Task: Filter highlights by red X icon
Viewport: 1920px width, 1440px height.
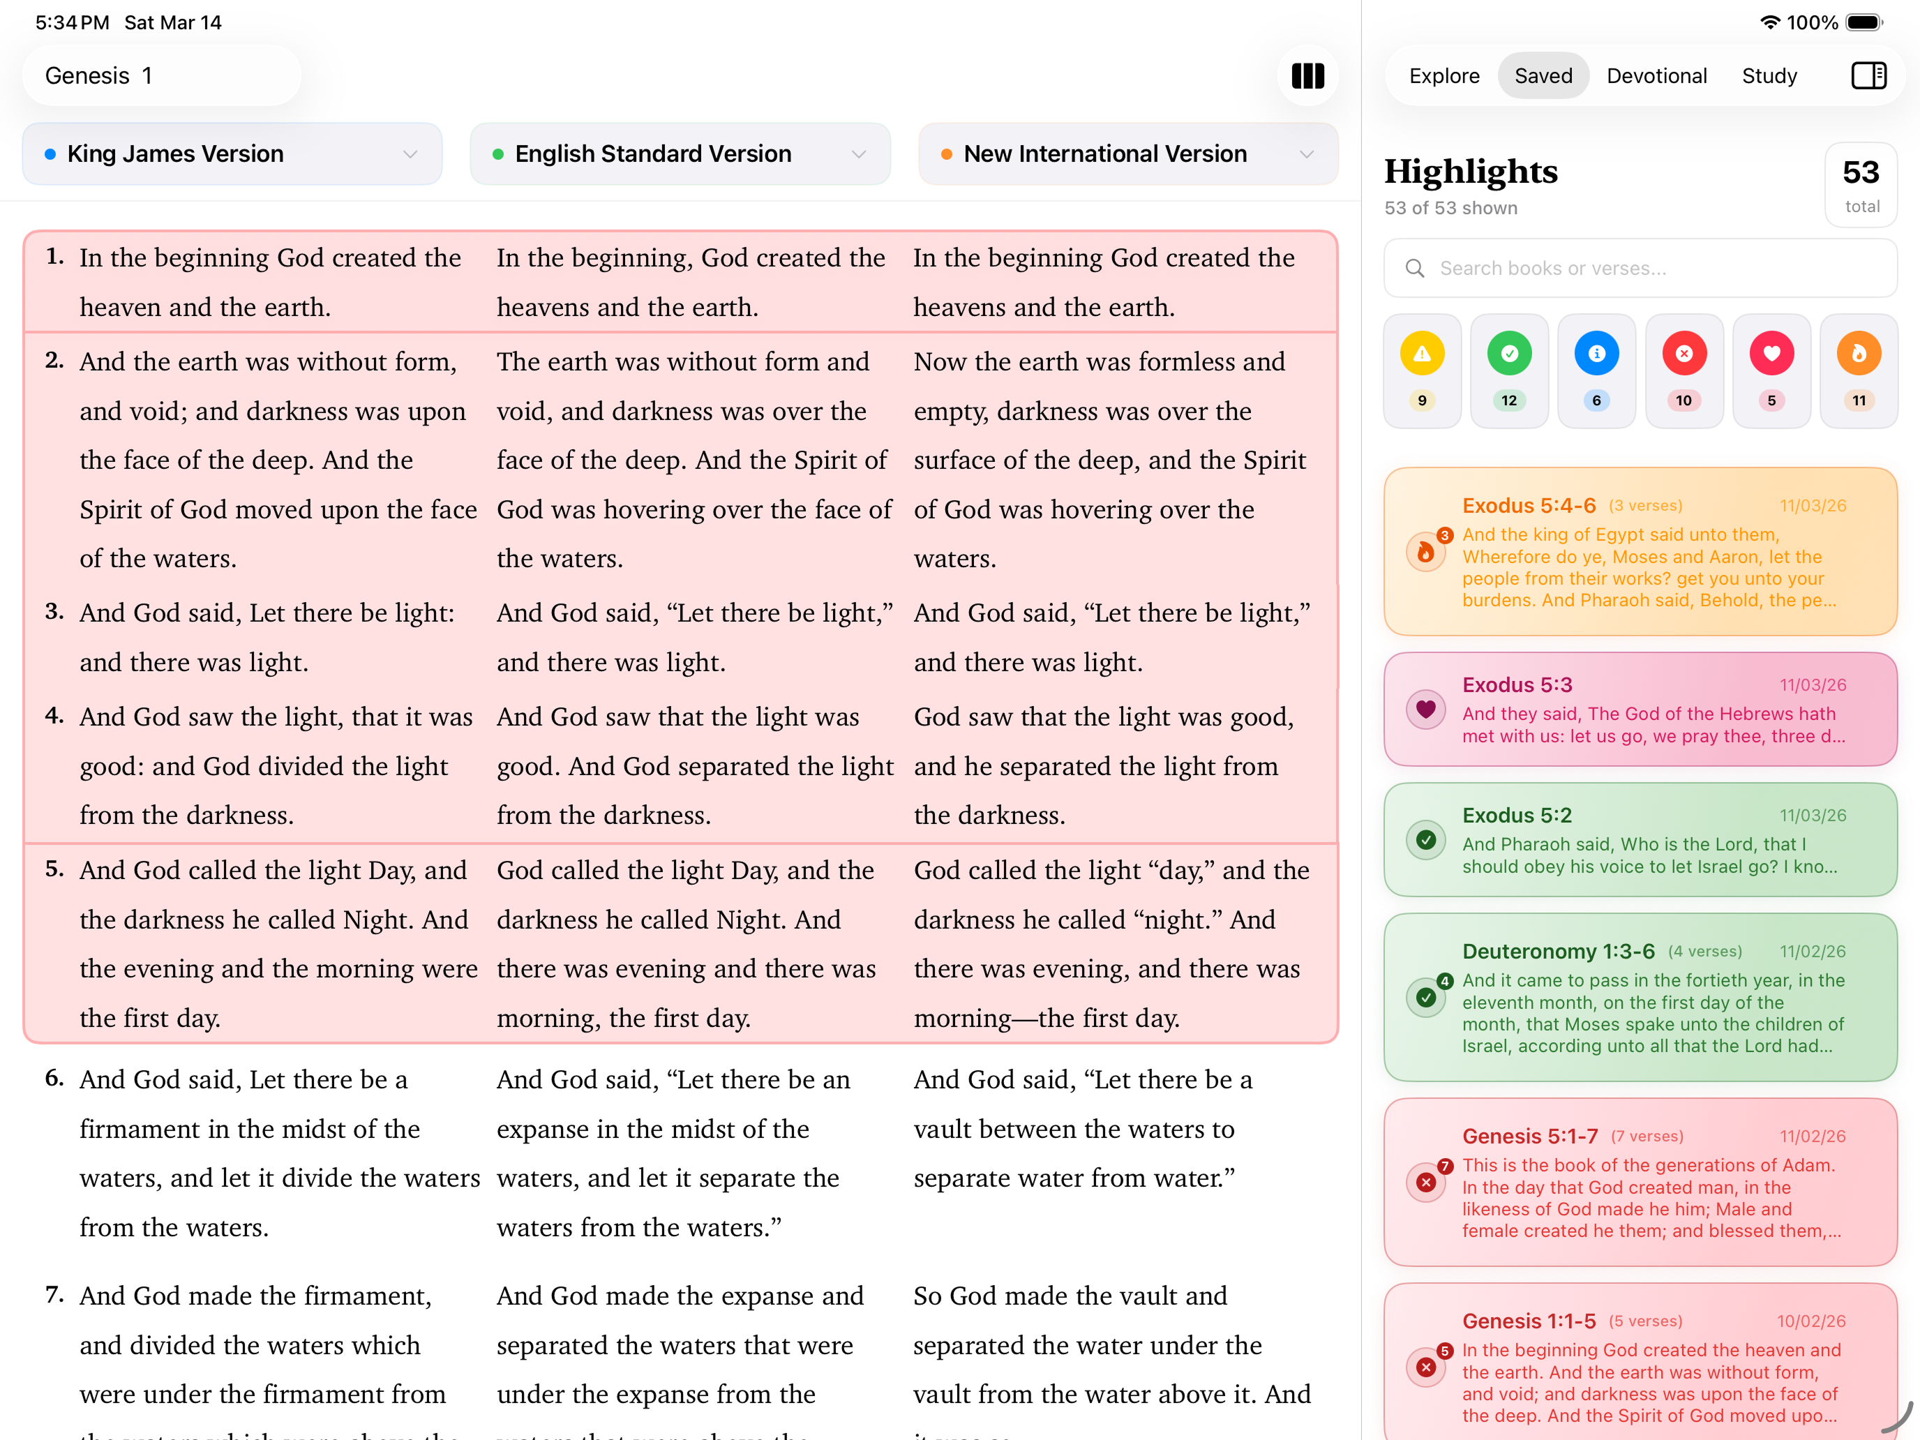Action: click(1684, 370)
